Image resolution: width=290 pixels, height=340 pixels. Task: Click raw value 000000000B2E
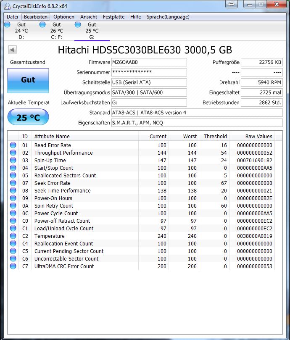pyautogui.click(x=255, y=198)
